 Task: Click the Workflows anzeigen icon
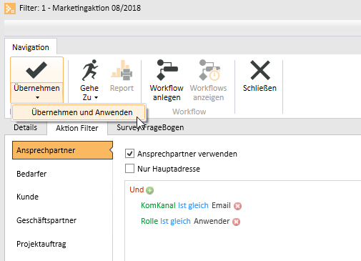[209, 70]
